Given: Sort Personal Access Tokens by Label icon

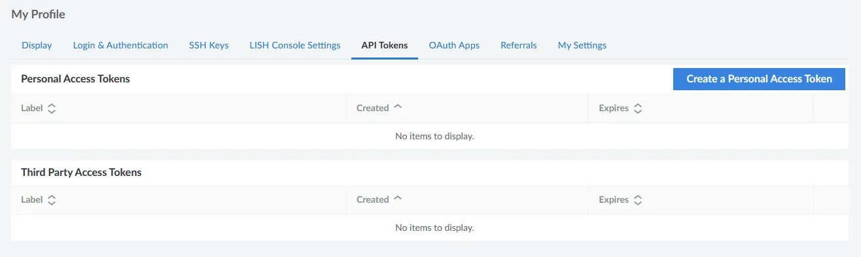Looking at the screenshot, I should tap(52, 109).
